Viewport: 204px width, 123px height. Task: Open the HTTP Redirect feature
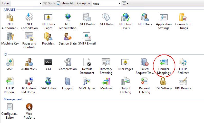[183, 66]
